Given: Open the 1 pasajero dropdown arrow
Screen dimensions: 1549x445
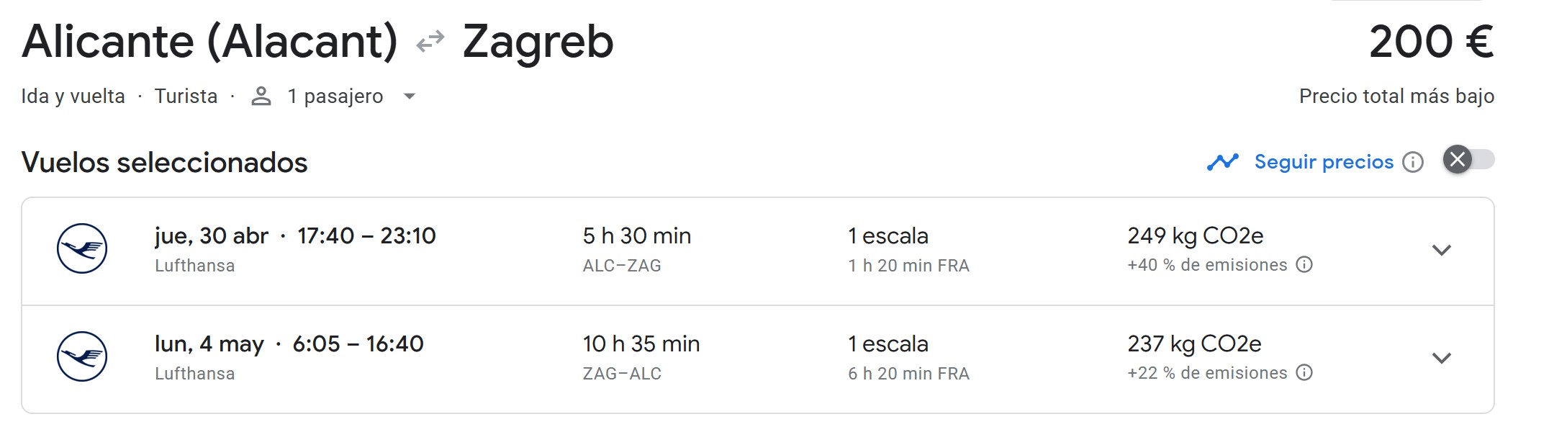Looking at the screenshot, I should [x=410, y=96].
